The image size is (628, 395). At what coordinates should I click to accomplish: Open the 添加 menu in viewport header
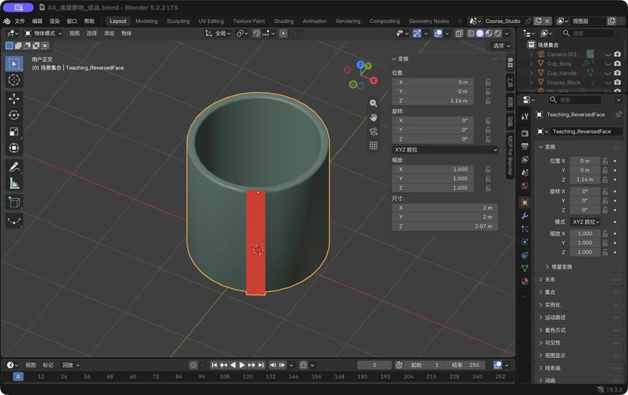[x=109, y=33]
